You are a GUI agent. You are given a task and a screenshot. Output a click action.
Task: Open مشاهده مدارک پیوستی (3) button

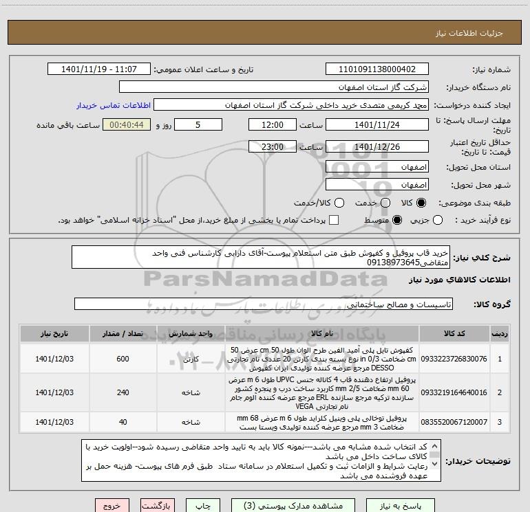[x=293, y=506]
